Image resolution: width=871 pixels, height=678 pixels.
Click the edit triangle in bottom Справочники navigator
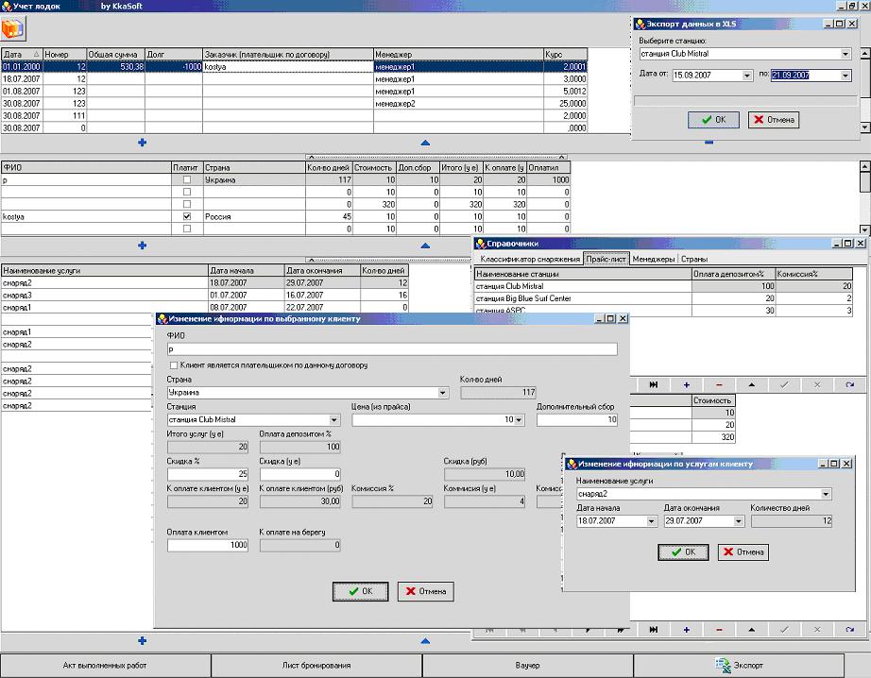pyautogui.click(x=752, y=630)
